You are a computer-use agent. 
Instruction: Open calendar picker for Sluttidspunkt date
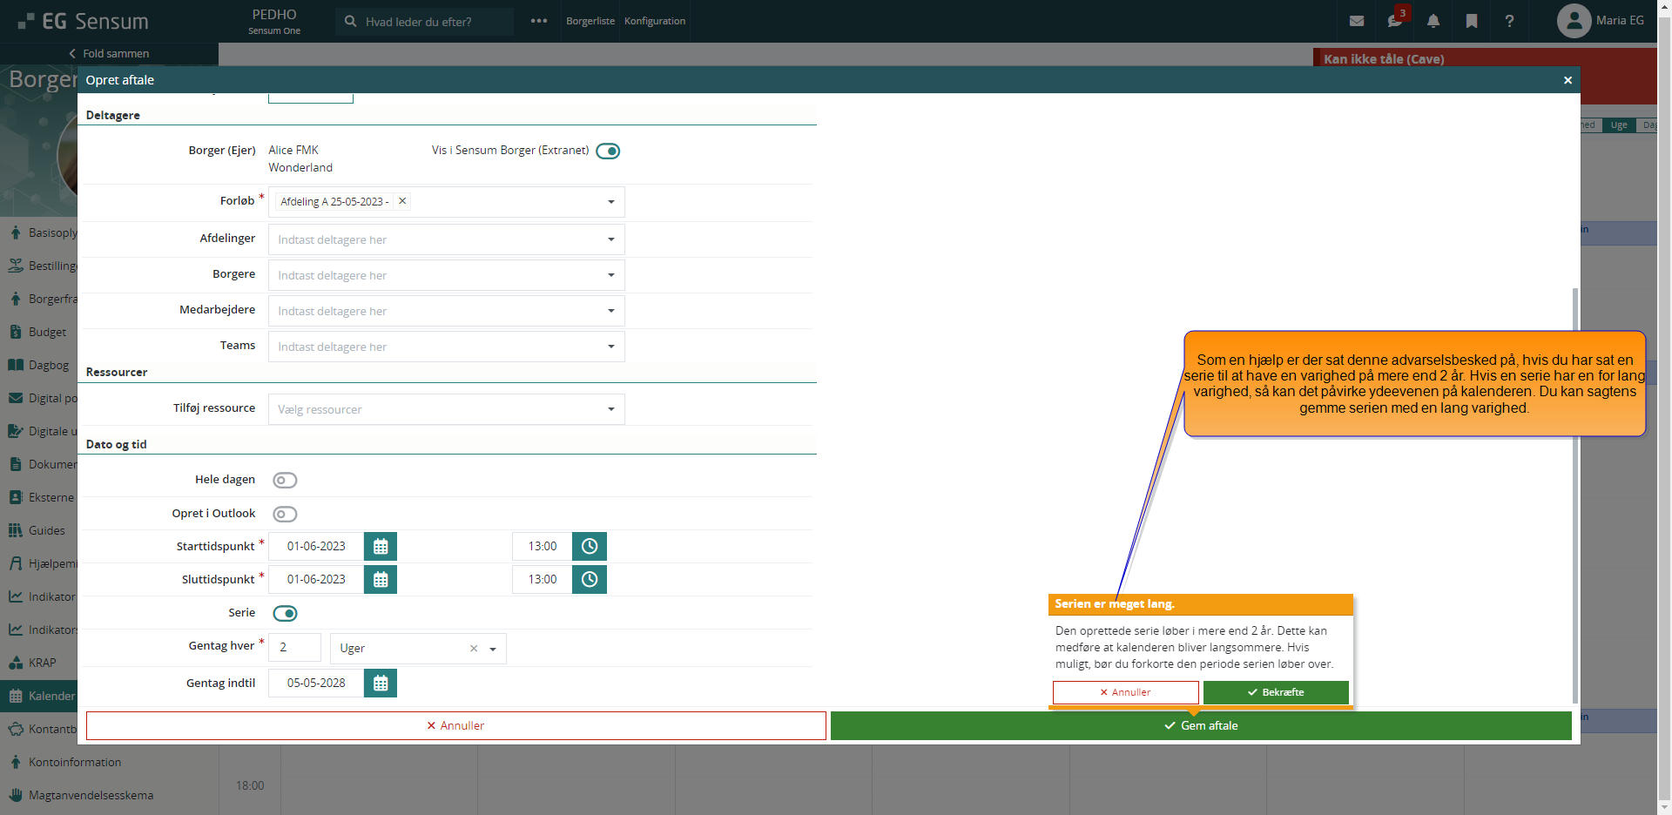click(x=381, y=580)
